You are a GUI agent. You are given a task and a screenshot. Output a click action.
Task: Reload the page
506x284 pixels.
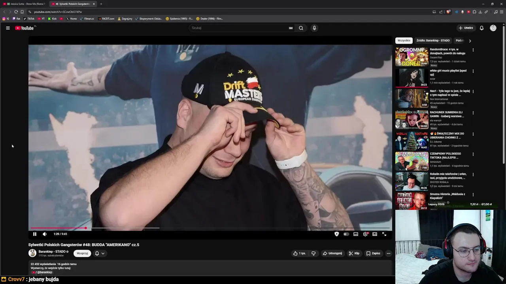click(x=16, y=12)
